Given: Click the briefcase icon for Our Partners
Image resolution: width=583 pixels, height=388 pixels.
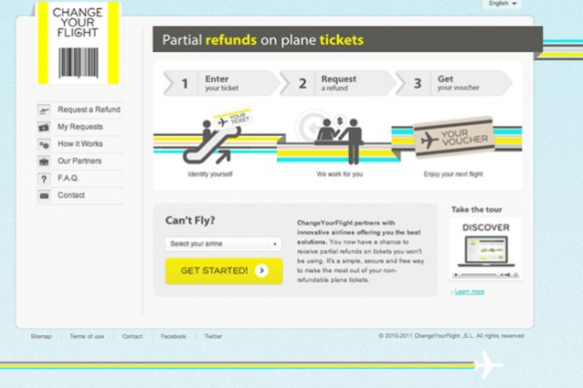Looking at the screenshot, I should [x=44, y=162].
